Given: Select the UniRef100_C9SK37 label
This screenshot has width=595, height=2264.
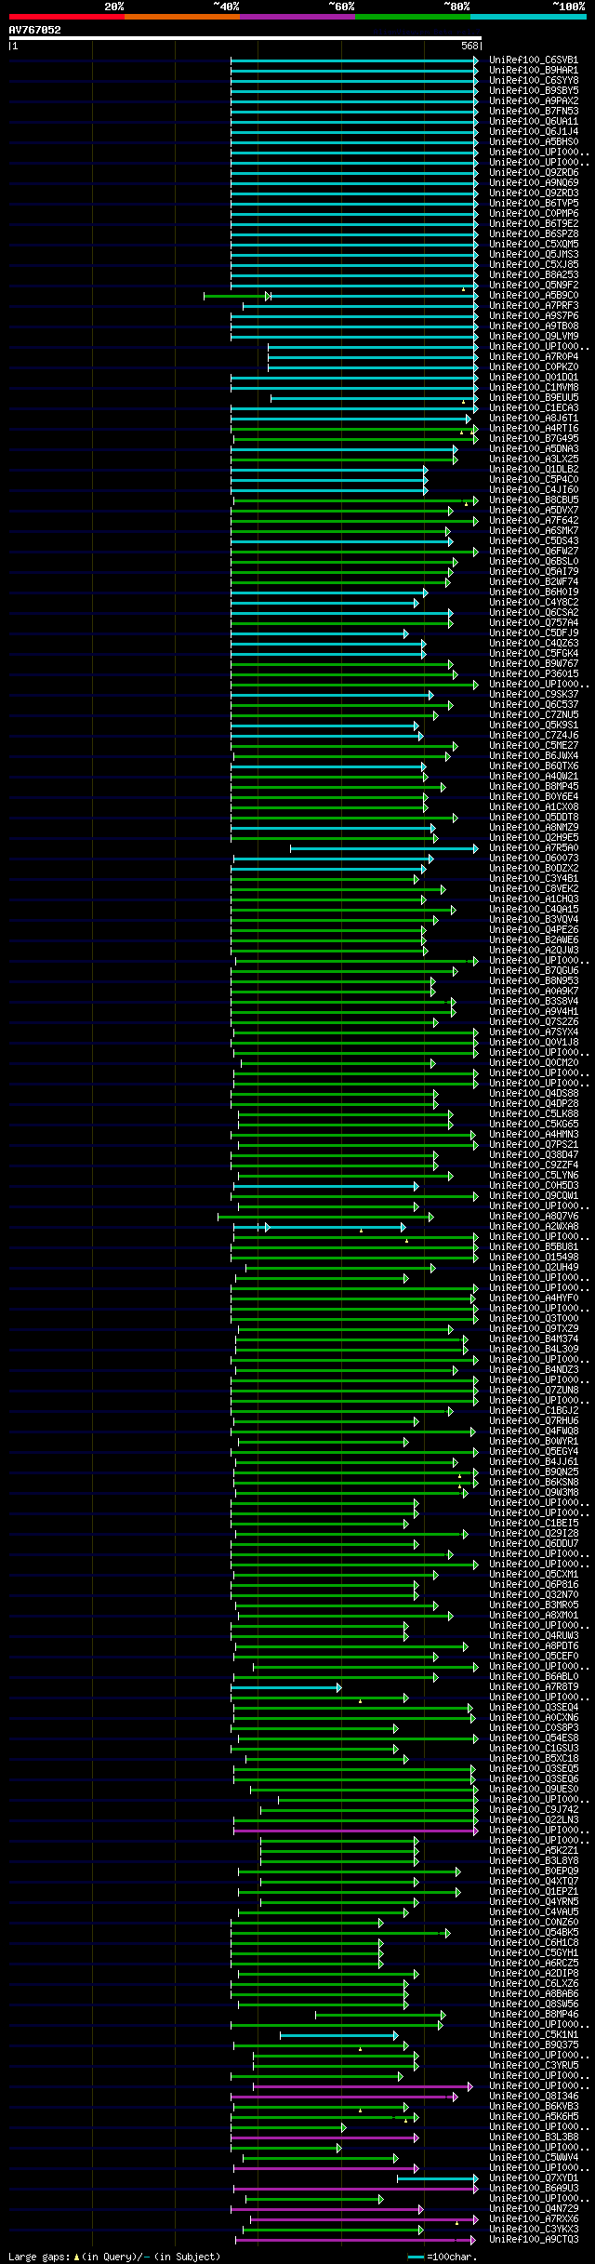Looking at the screenshot, I should pyautogui.click(x=534, y=694).
